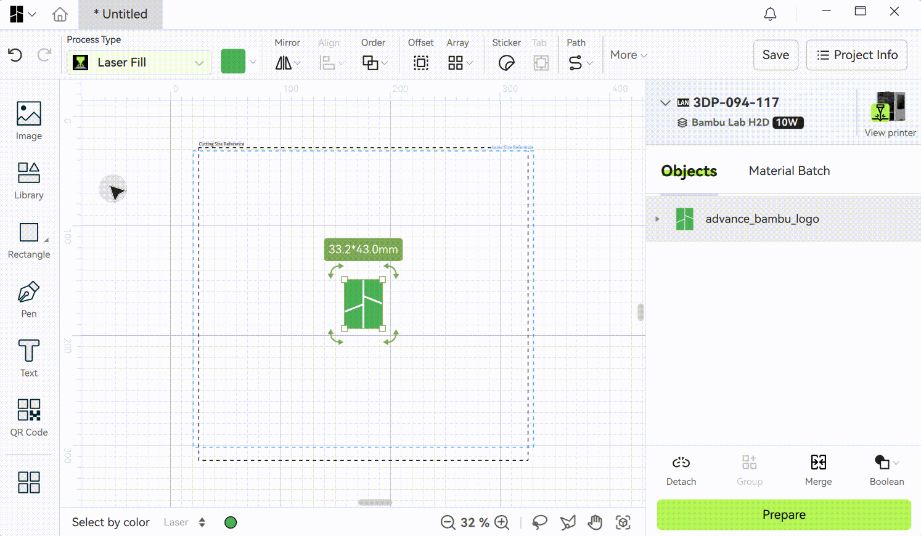Image resolution: width=921 pixels, height=536 pixels.
Task: Select the Pen tool
Action: (29, 299)
